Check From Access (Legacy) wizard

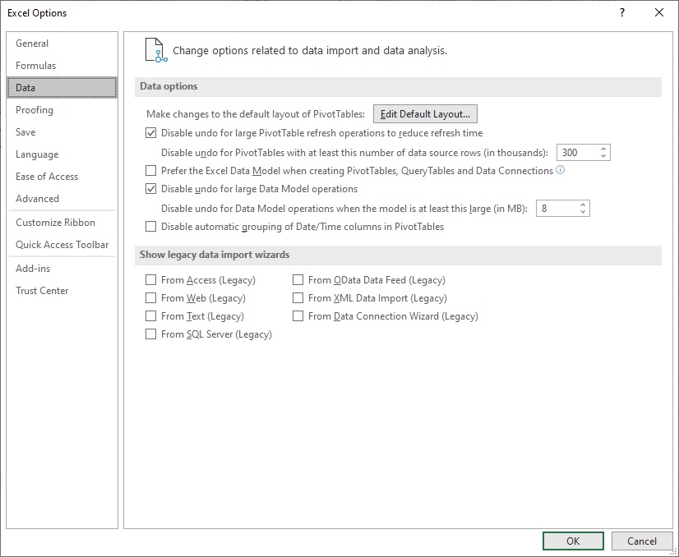(150, 279)
